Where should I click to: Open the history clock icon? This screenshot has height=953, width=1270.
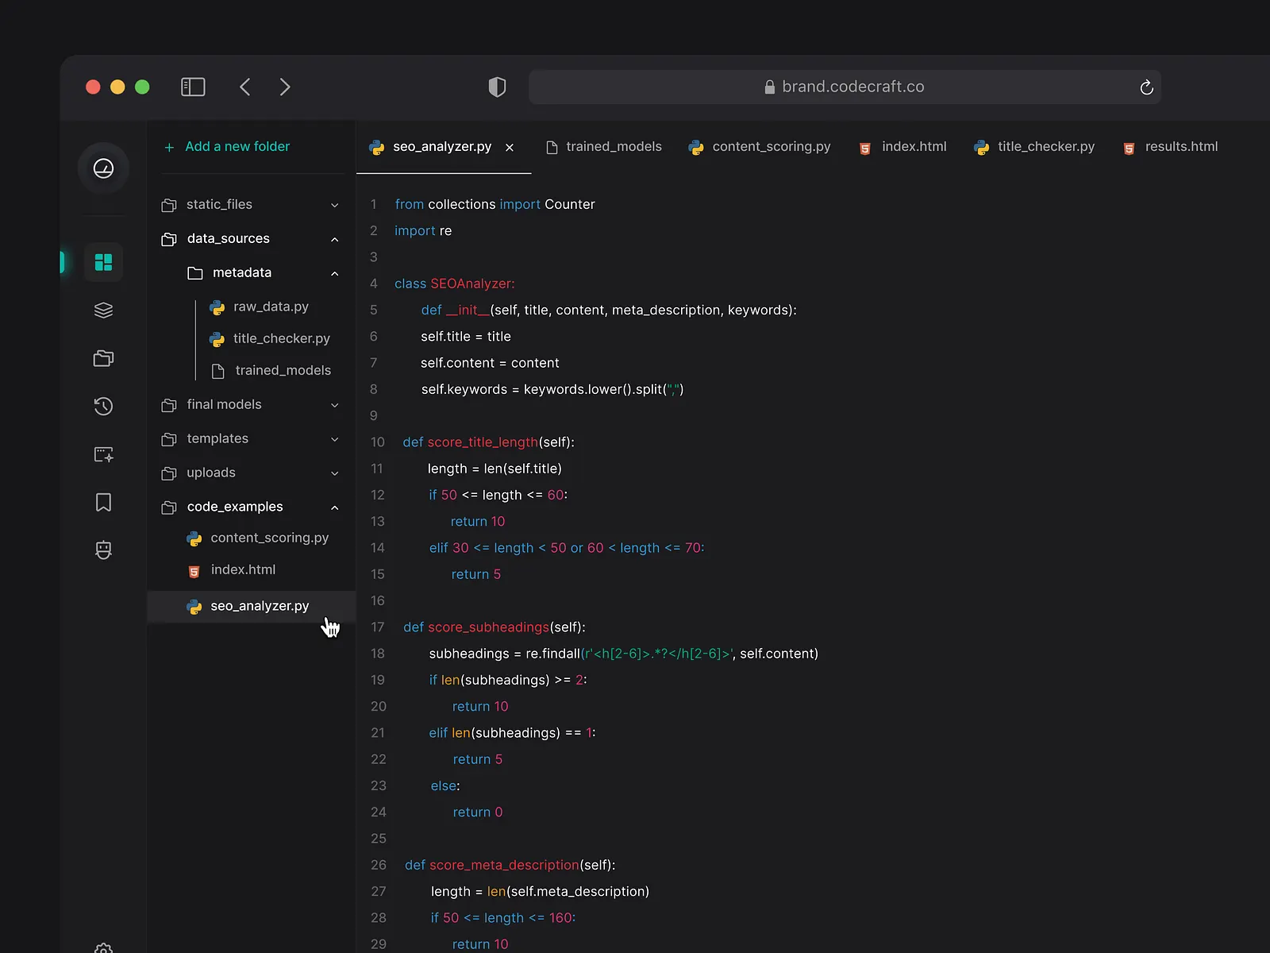pyautogui.click(x=103, y=407)
